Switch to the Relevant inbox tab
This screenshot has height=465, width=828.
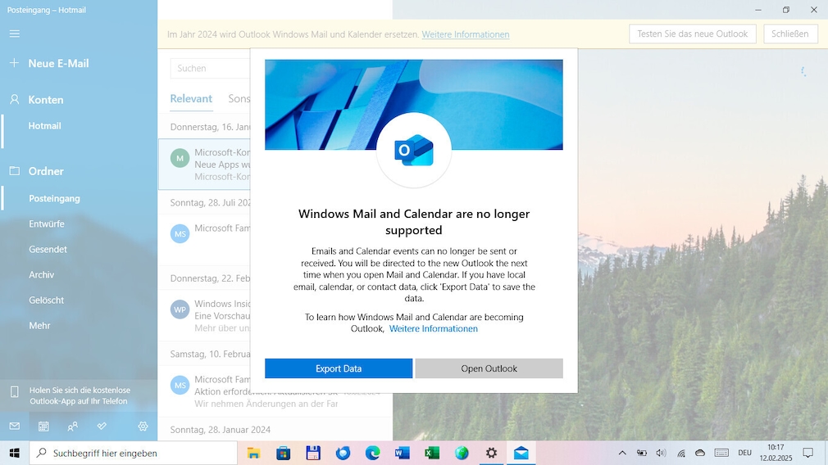click(x=191, y=99)
